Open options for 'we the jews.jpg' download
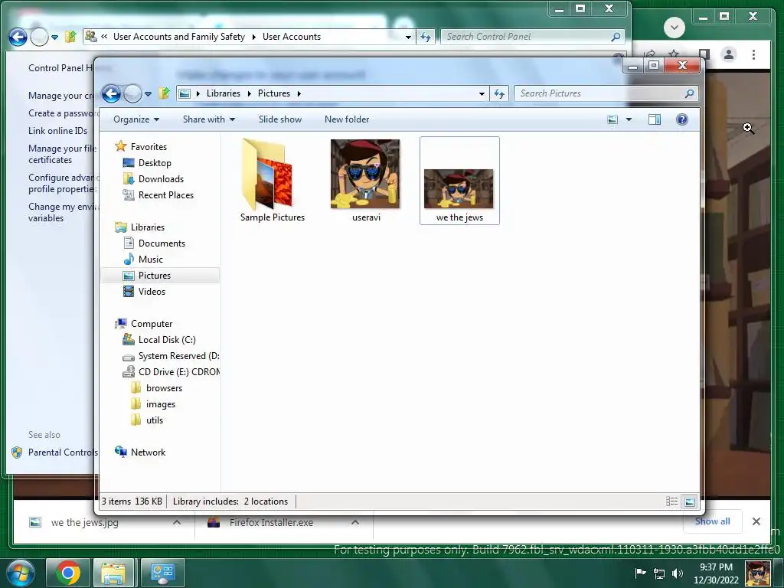The width and height of the screenshot is (784, 588). click(177, 522)
